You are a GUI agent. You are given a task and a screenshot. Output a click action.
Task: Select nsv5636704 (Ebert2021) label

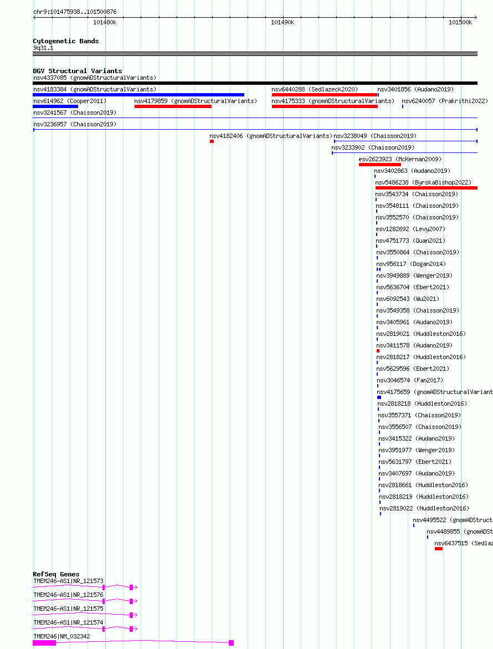pos(412,287)
